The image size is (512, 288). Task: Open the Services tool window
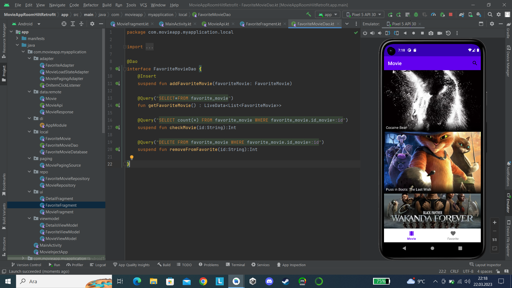click(263, 265)
